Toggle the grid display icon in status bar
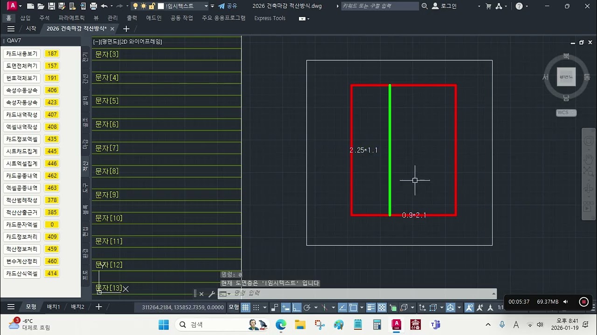Viewport: 597px width, 335px height. [245, 308]
